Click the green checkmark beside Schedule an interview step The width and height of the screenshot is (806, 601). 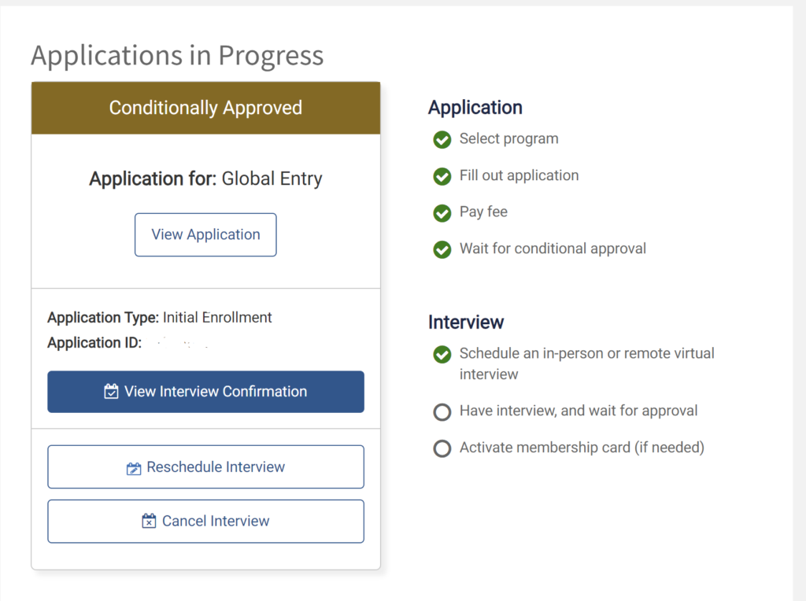point(442,355)
